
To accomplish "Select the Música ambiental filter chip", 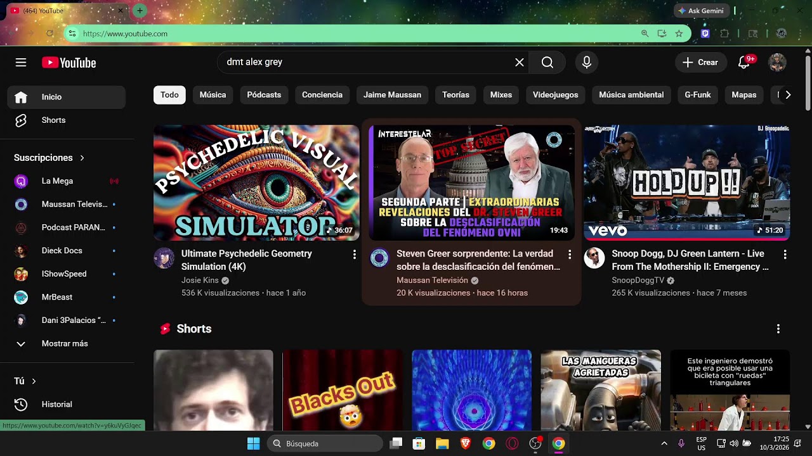I will pos(631,95).
